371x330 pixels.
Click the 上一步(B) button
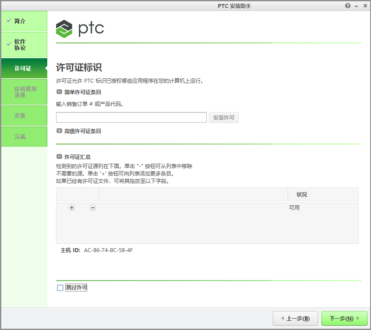[x=295, y=318]
